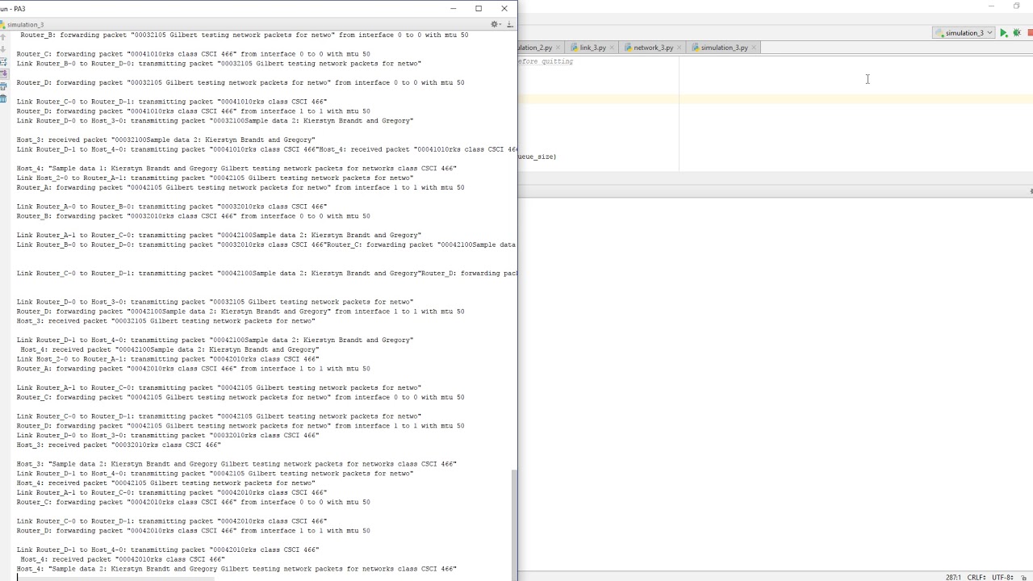The image size is (1033, 581).
Task: Open the run window gear settings
Action: pos(495,24)
